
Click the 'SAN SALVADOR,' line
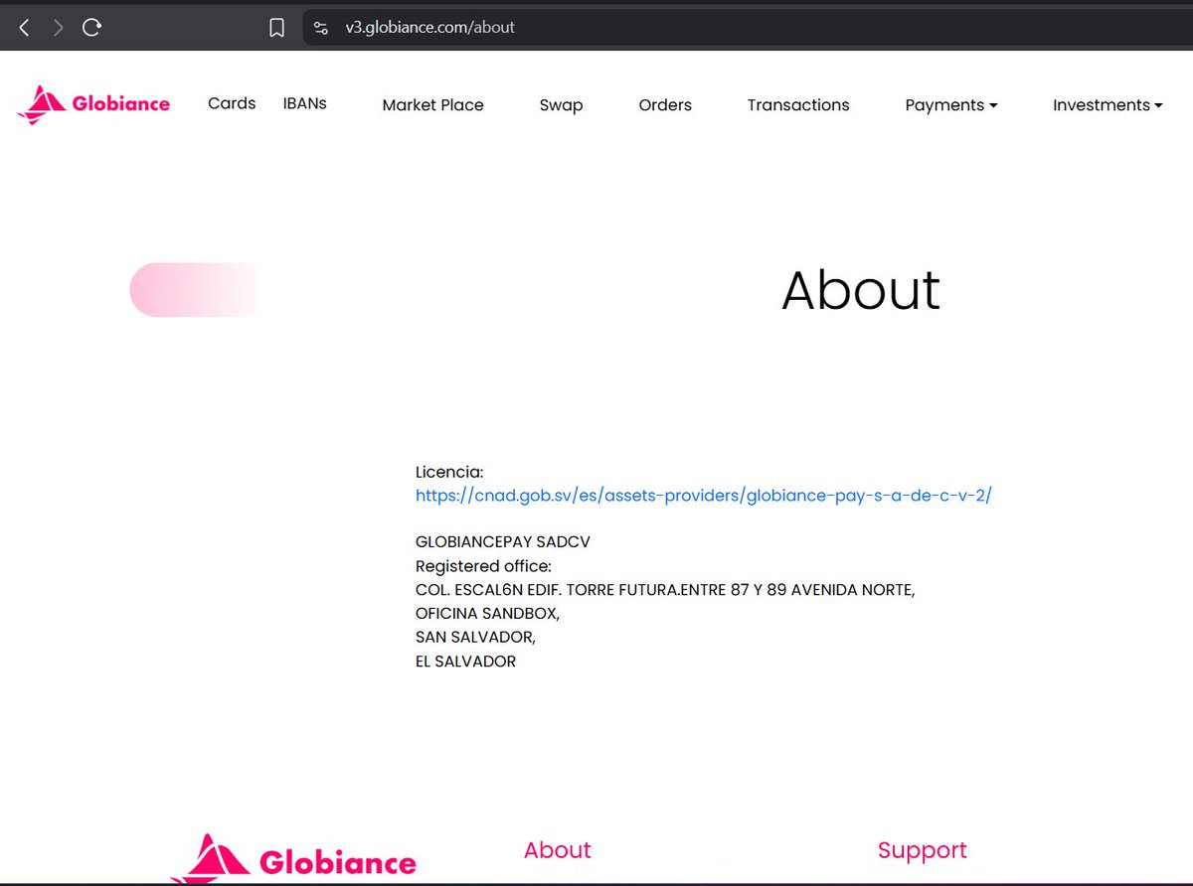[475, 638]
